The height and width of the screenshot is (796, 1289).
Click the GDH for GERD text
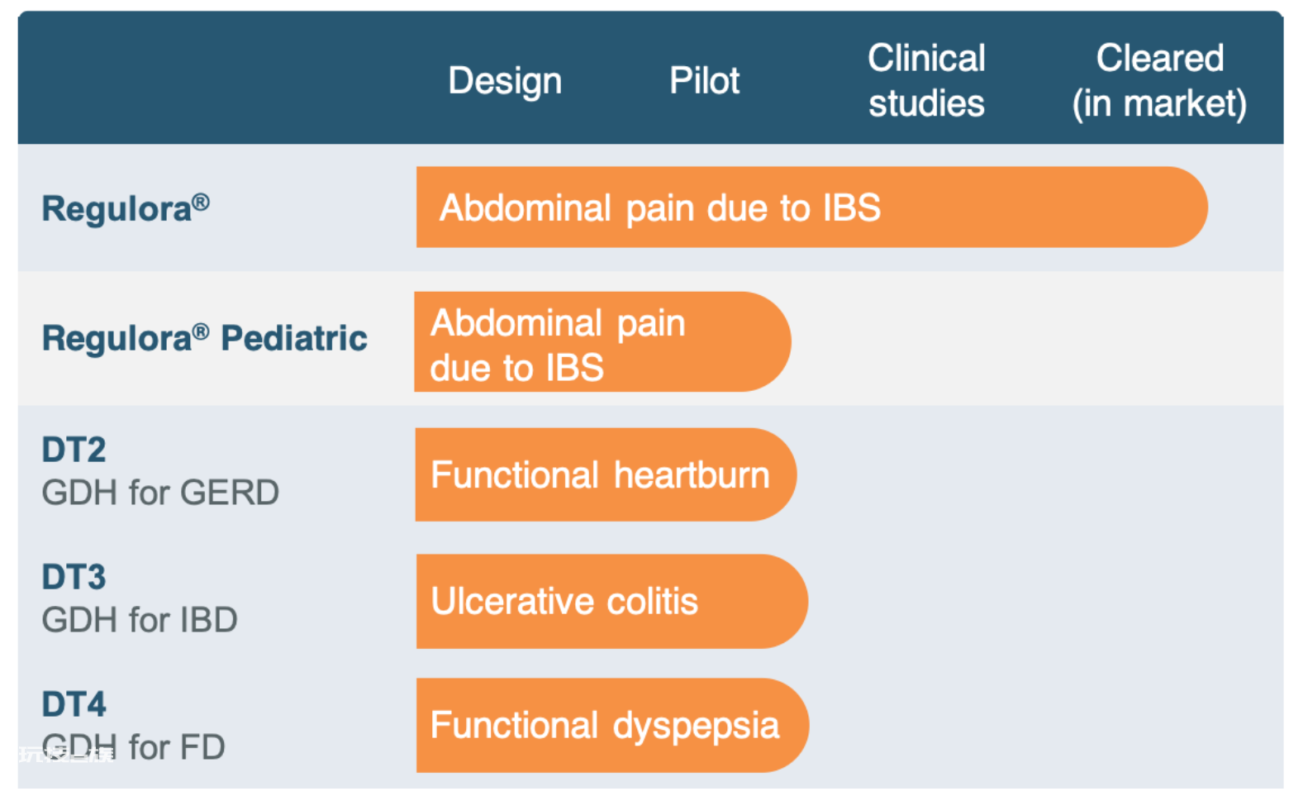click(x=160, y=493)
